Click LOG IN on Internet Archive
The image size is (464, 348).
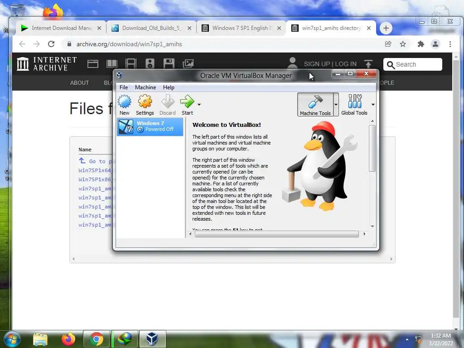pyautogui.click(x=346, y=64)
